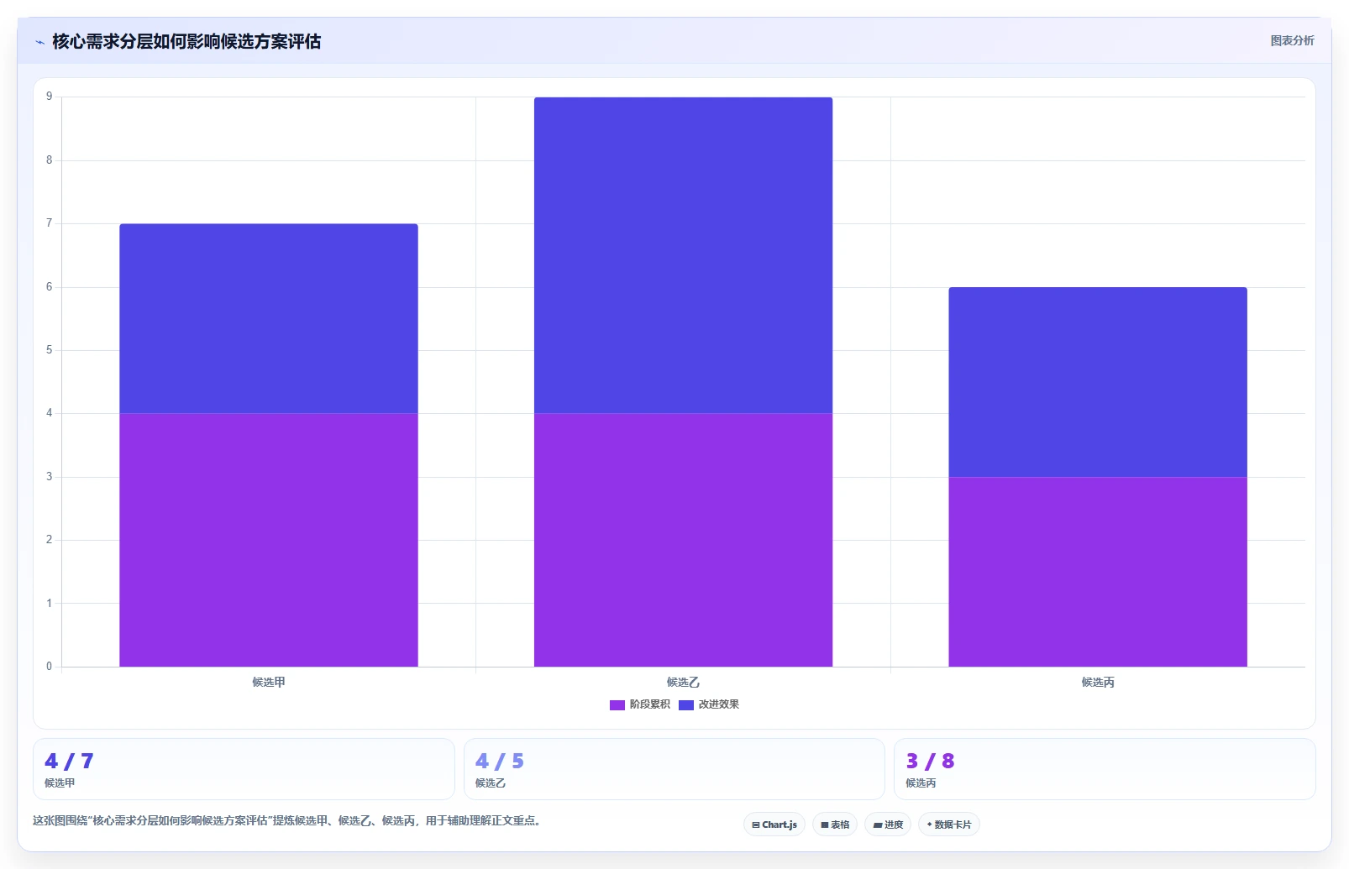Click the blue 改进效果 segment of 候选甲
Image resolution: width=1349 pixels, height=869 pixels.
(x=269, y=318)
